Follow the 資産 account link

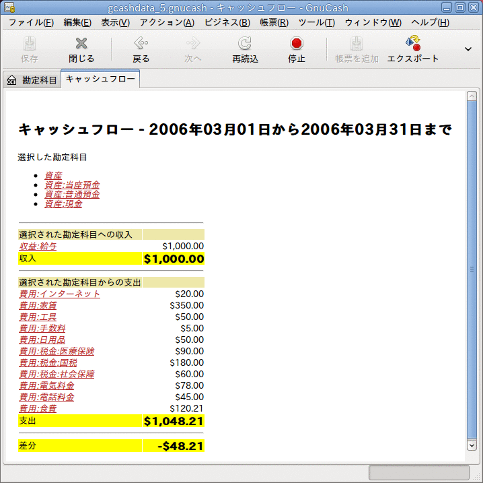pos(53,176)
